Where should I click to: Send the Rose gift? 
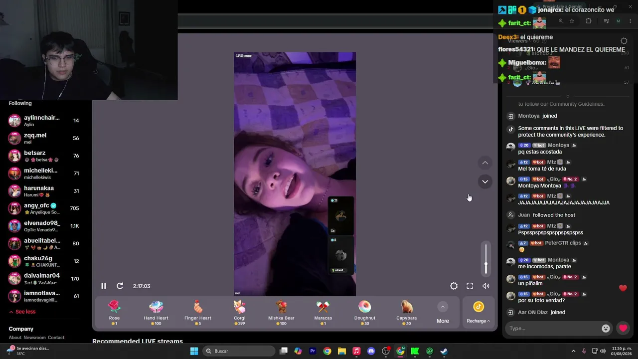coord(114,313)
